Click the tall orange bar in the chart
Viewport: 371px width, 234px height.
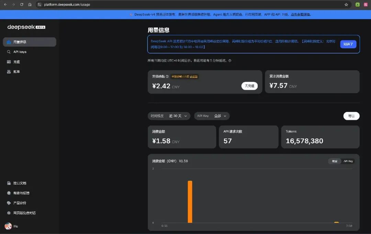[190, 202]
